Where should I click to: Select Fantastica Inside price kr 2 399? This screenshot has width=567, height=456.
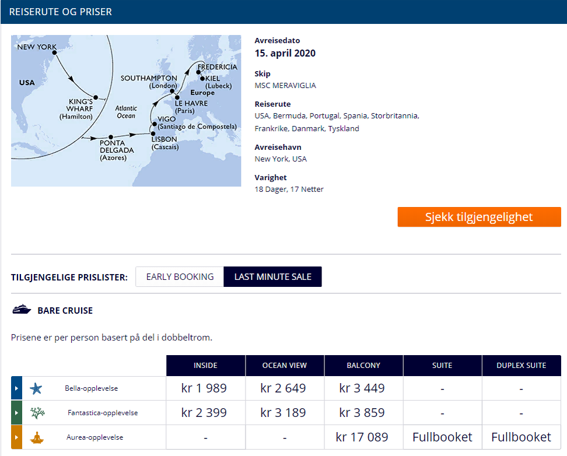(x=204, y=413)
